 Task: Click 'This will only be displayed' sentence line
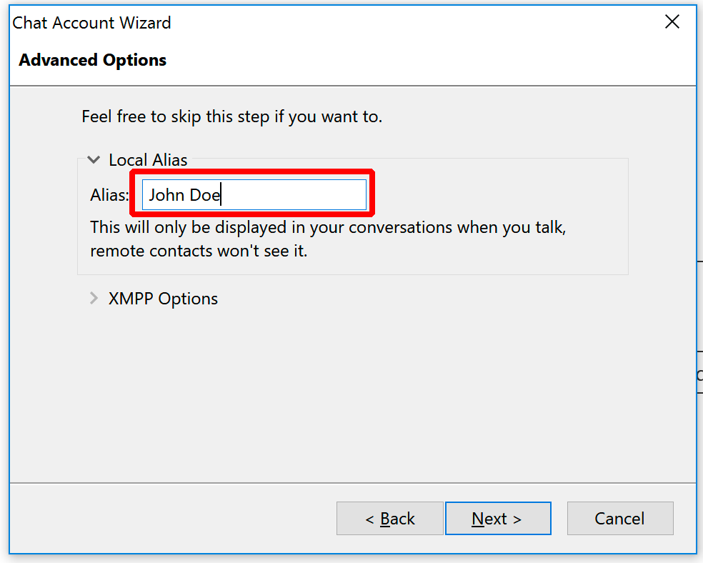click(x=328, y=227)
